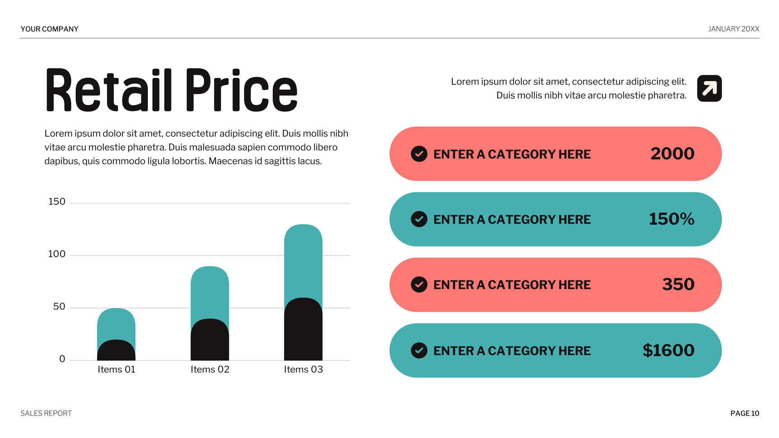The height and width of the screenshot is (438, 779).
Task: Select the 2000 value in the first pill
Action: tap(672, 154)
